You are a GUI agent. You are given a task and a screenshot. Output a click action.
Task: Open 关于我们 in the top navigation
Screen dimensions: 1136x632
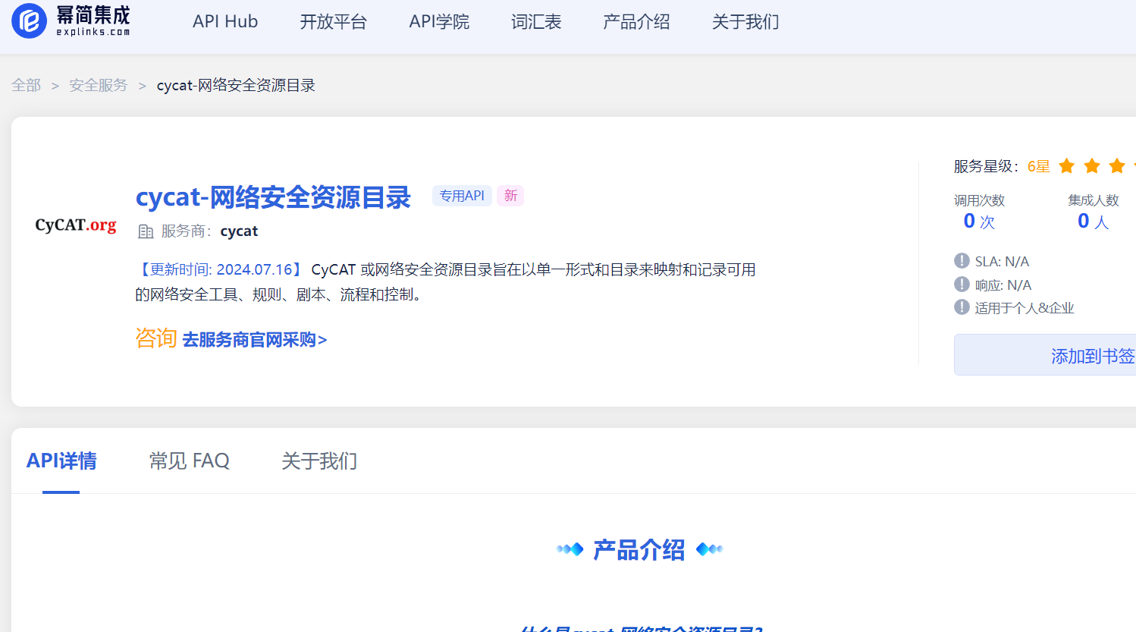745,22
